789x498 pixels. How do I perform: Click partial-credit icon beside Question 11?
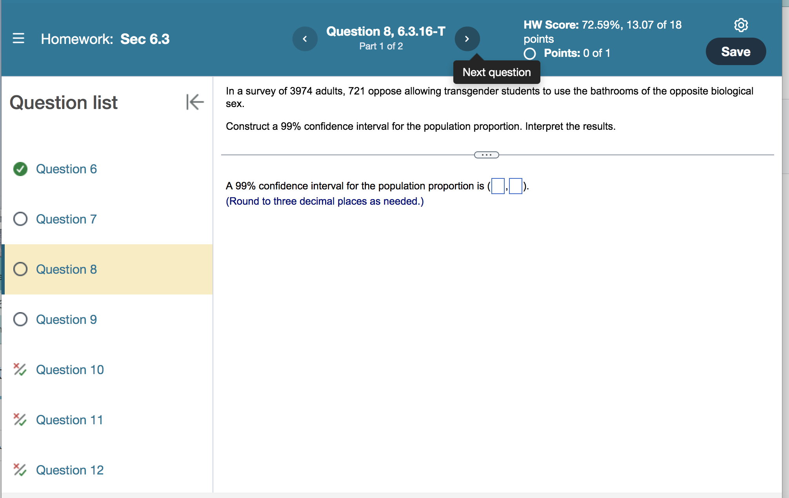tap(20, 420)
